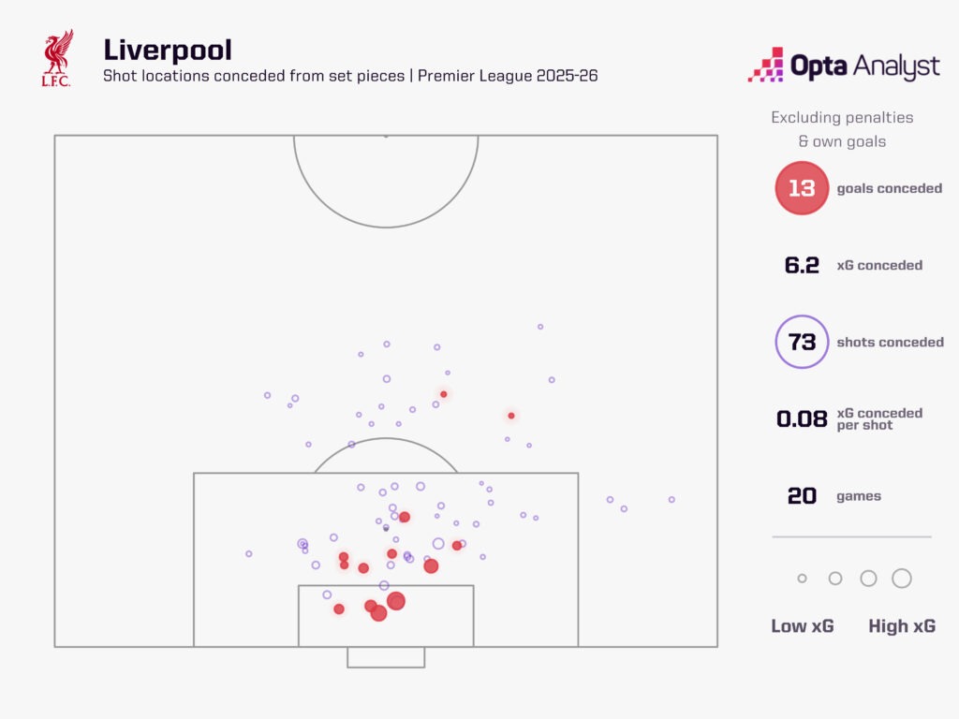The image size is (959, 719).
Task: Select the largest red goal dot in six-yard box
Action: point(396,601)
